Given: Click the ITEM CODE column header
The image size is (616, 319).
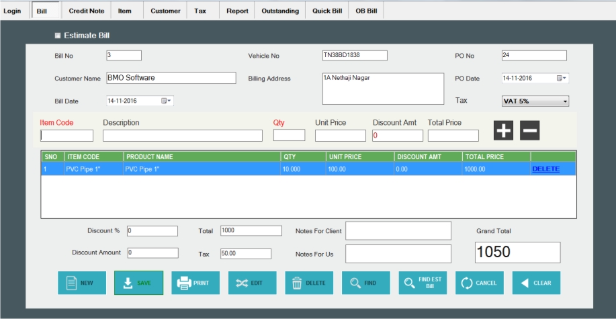Looking at the screenshot, I should (x=94, y=156).
